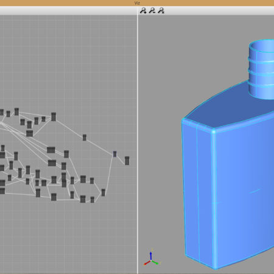The height and width of the screenshot is (274, 274).
Task: Select the bluish highlighted node in the graph
Action: click(114, 154)
